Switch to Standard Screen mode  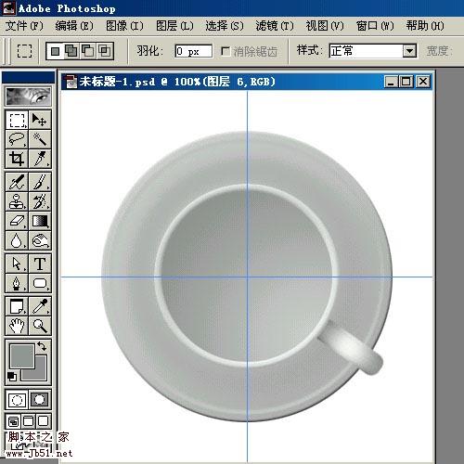coord(13,421)
